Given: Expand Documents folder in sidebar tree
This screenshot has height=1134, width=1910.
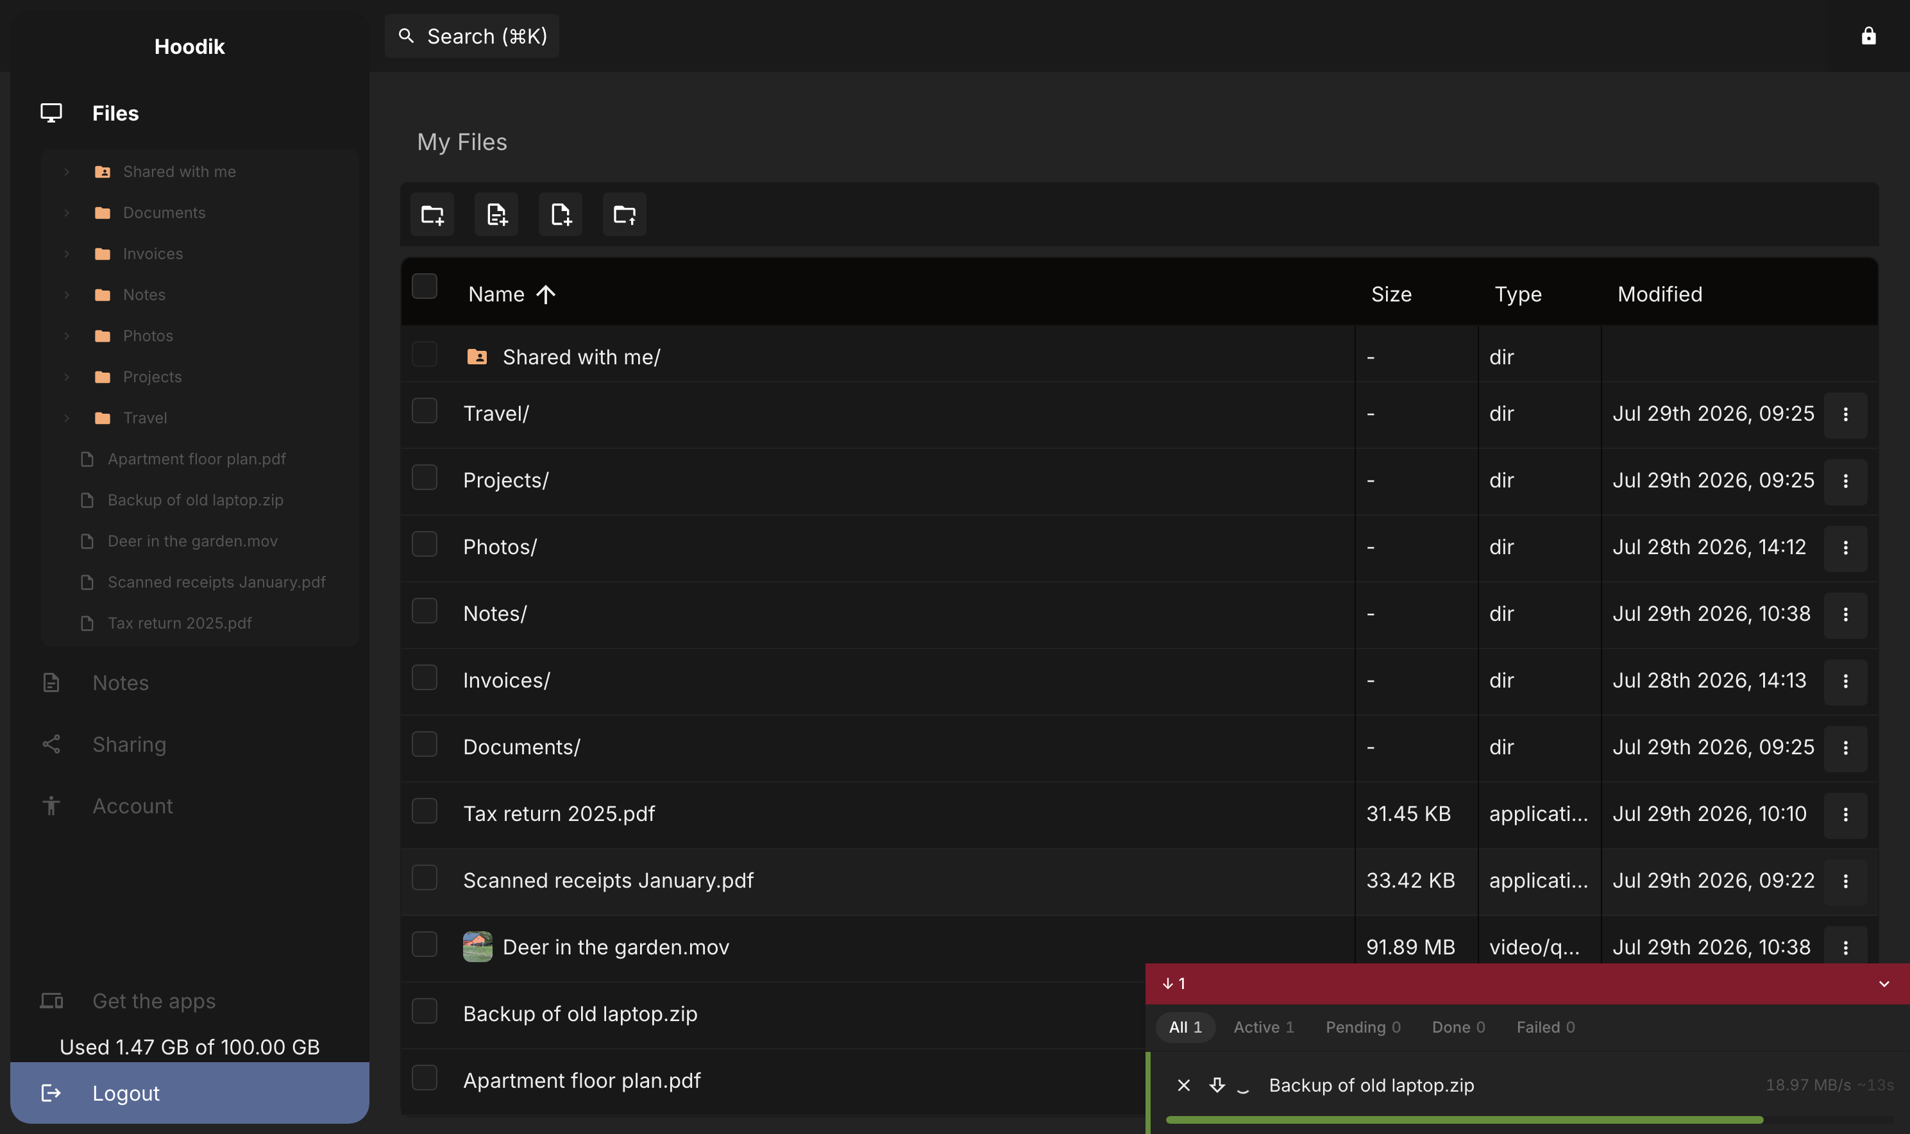Looking at the screenshot, I should coord(67,212).
